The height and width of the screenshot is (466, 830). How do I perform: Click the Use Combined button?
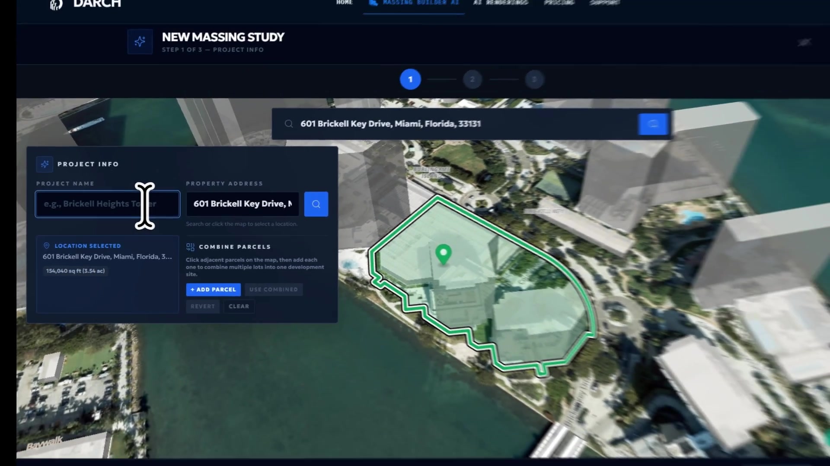click(274, 290)
